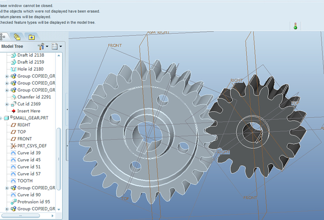Select Draft id 2138 feature
The image size is (324, 220).
coord(31,55)
